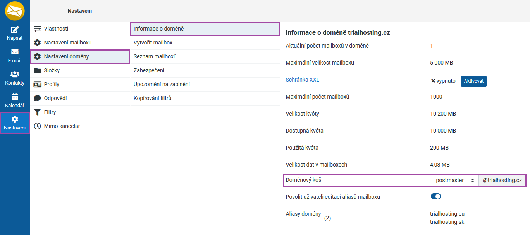
Task: Open Kopírování filtrů item
Action: click(152, 98)
